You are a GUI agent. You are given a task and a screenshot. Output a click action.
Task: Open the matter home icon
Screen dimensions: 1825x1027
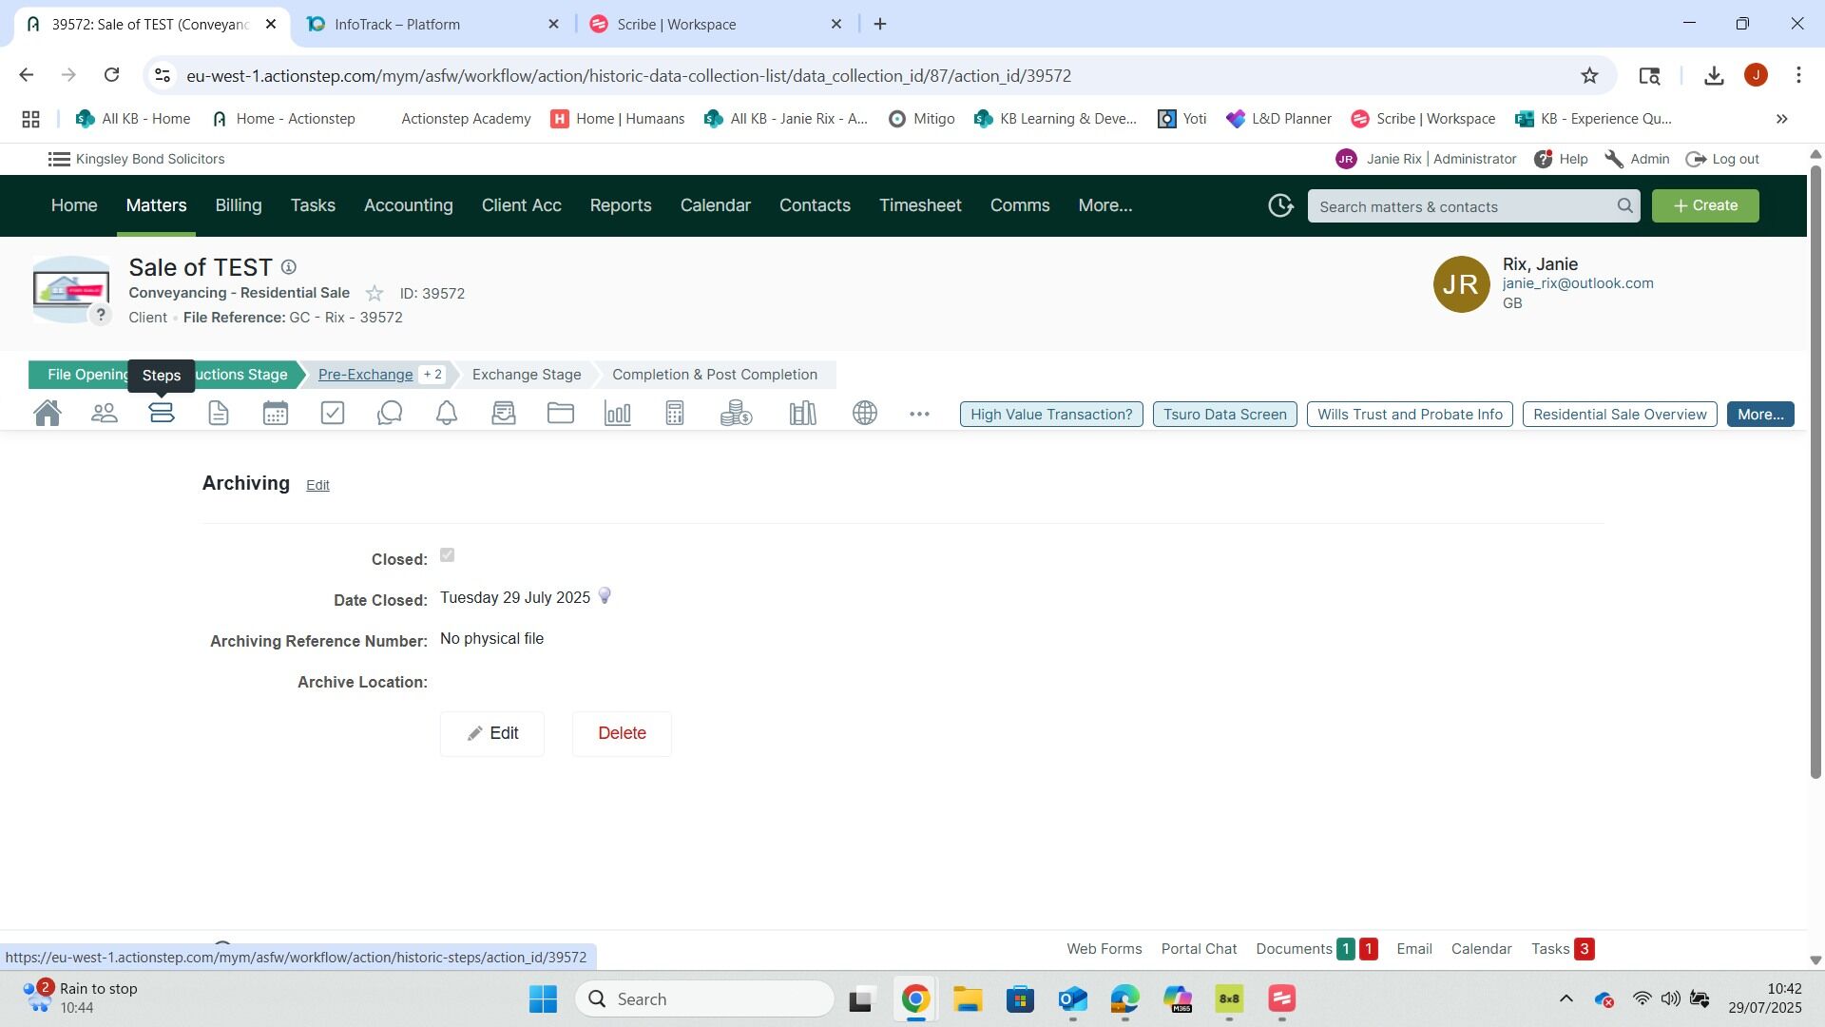pos(48,414)
